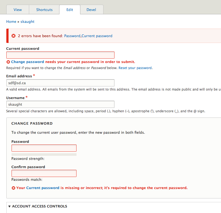Follow the Password link in the error summary

tap(72, 36)
